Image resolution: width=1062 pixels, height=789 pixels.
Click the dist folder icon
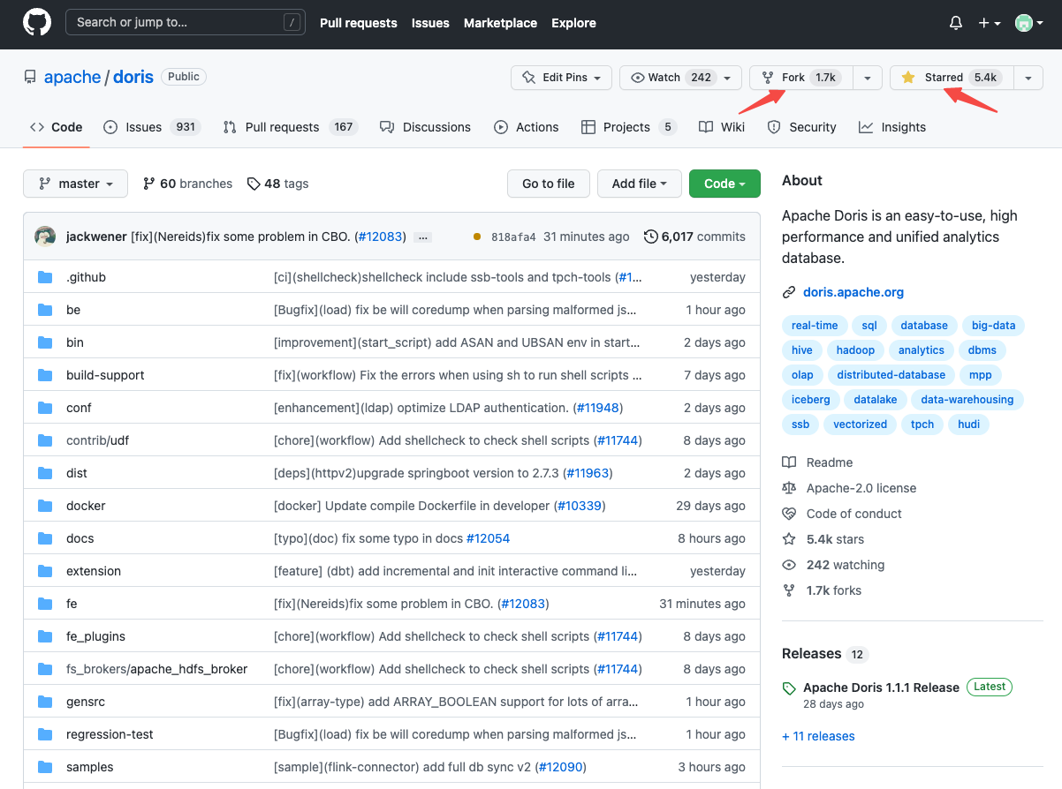pyautogui.click(x=46, y=473)
